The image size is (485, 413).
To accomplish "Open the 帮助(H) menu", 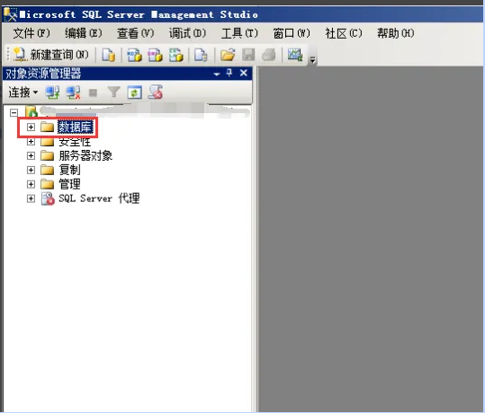I will (396, 33).
